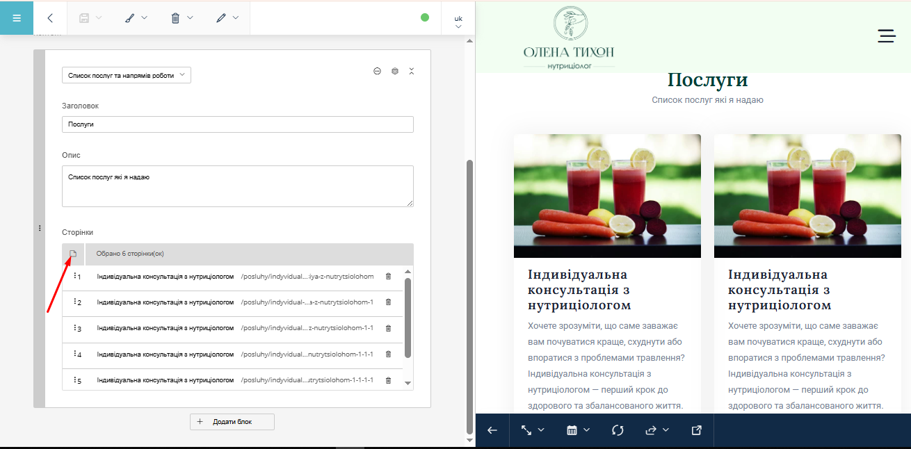Click the Опис description text area
The image size is (911, 449).
tap(237, 186)
